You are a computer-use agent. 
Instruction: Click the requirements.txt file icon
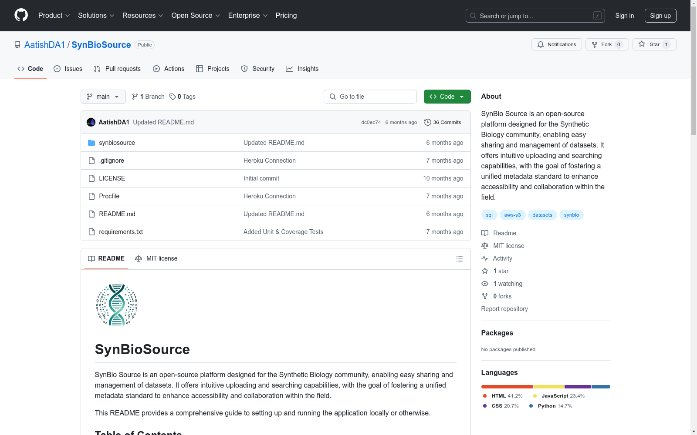pyautogui.click(x=91, y=232)
